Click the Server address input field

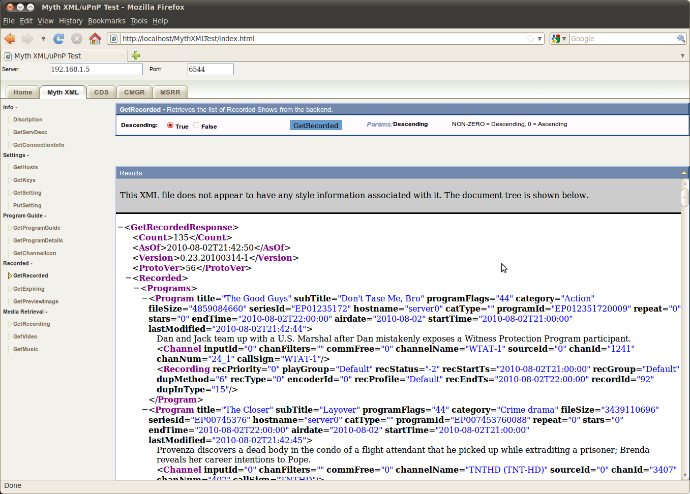point(96,69)
